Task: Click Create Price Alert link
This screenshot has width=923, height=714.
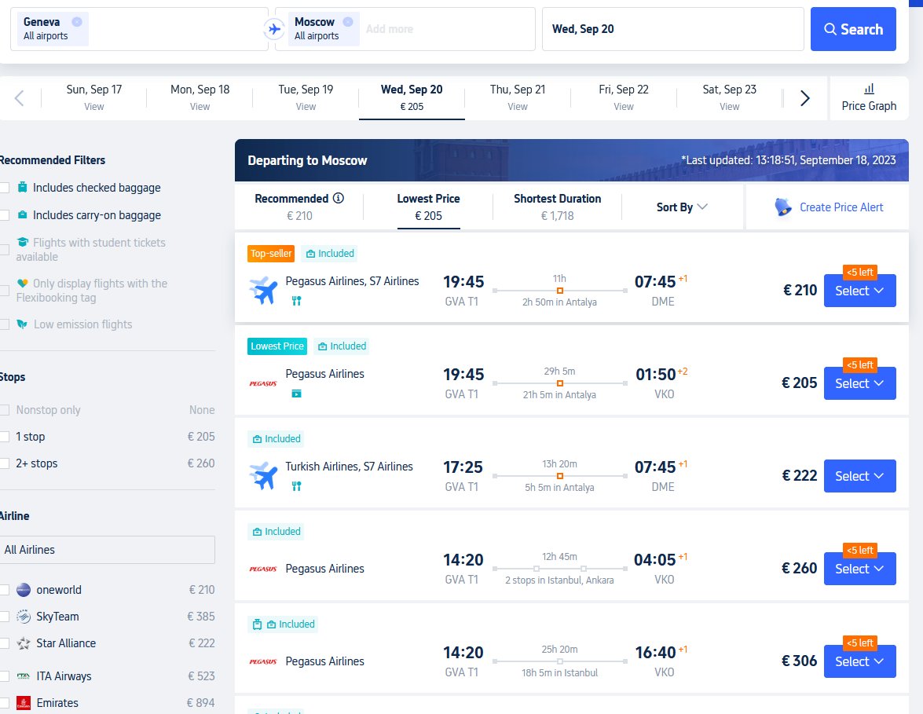Action: pos(841,207)
